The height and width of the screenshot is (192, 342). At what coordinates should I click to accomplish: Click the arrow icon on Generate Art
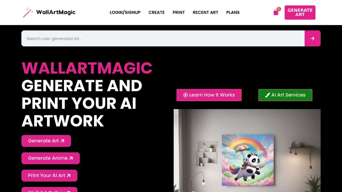[63, 141]
